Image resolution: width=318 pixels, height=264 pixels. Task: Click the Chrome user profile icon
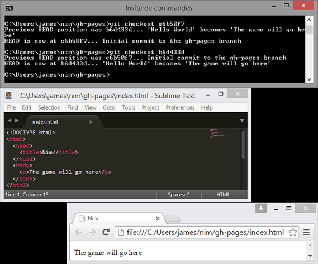point(261,208)
